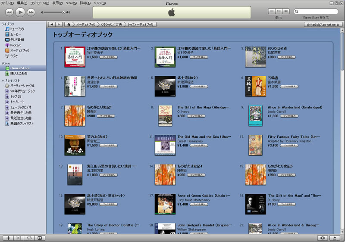Buy The Gift of the Magi ¥300
Viewport: 345px width, 242px height.
196,116
